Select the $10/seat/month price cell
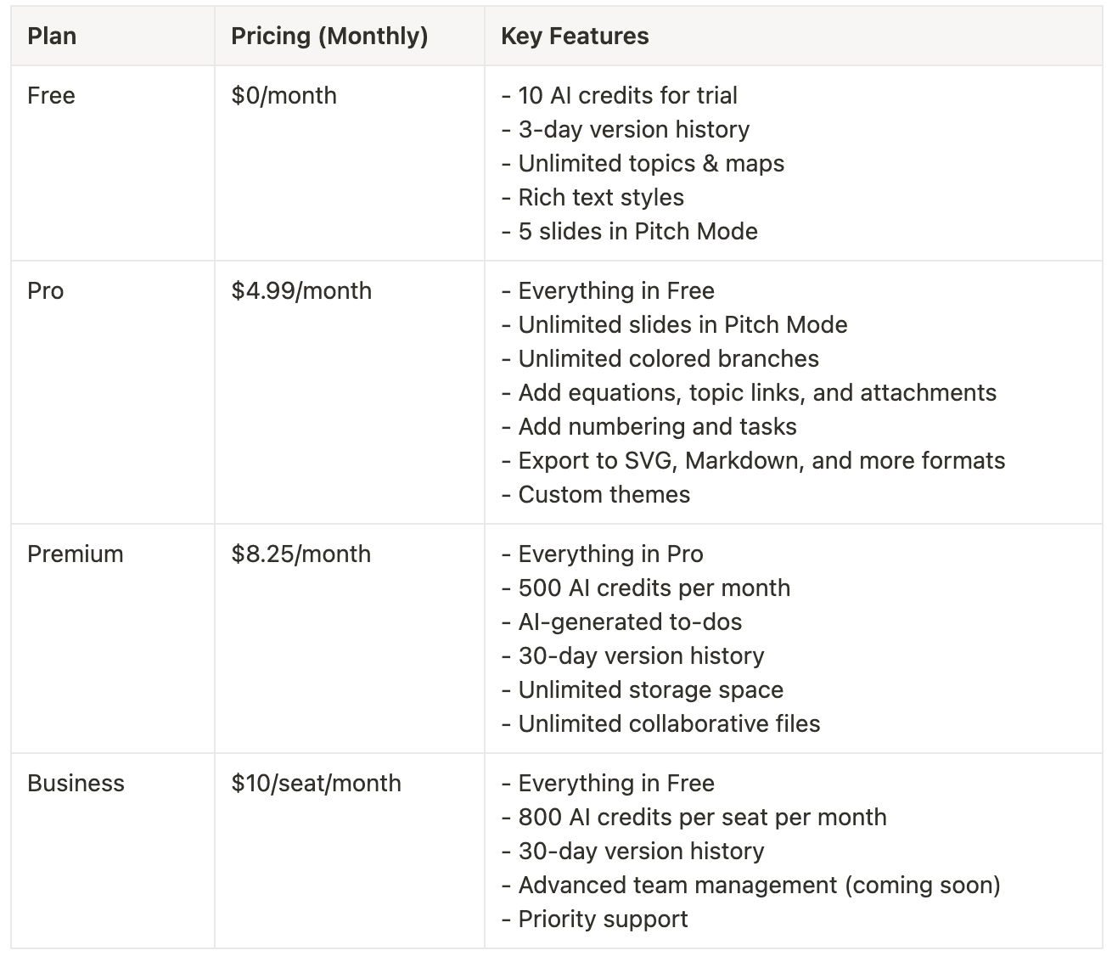 [x=349, y=851]
